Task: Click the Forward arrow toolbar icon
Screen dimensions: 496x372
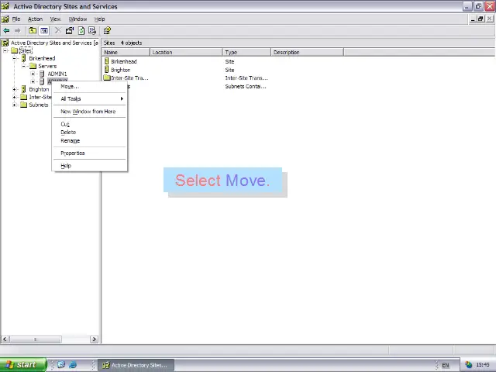Action: tap(17, 31)
